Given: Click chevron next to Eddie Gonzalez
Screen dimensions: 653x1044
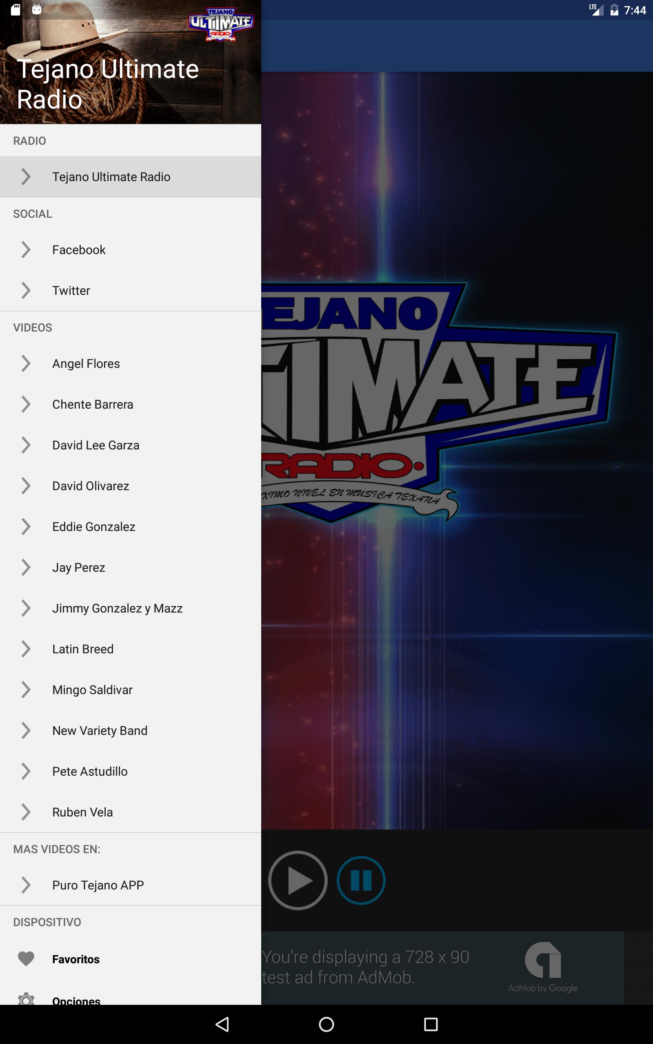Looking at the screenshot, I should pos(26,527).
